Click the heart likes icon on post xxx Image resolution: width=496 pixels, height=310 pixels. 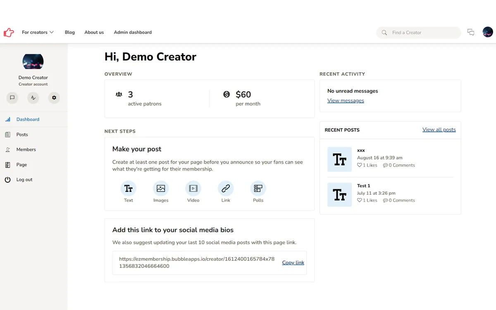[360, 165]
